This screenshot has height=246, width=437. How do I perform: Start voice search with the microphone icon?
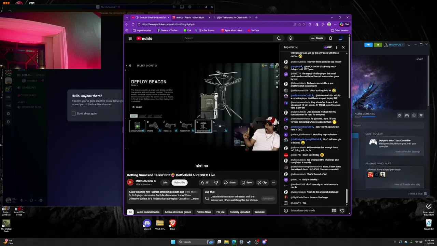pos(290,38)
